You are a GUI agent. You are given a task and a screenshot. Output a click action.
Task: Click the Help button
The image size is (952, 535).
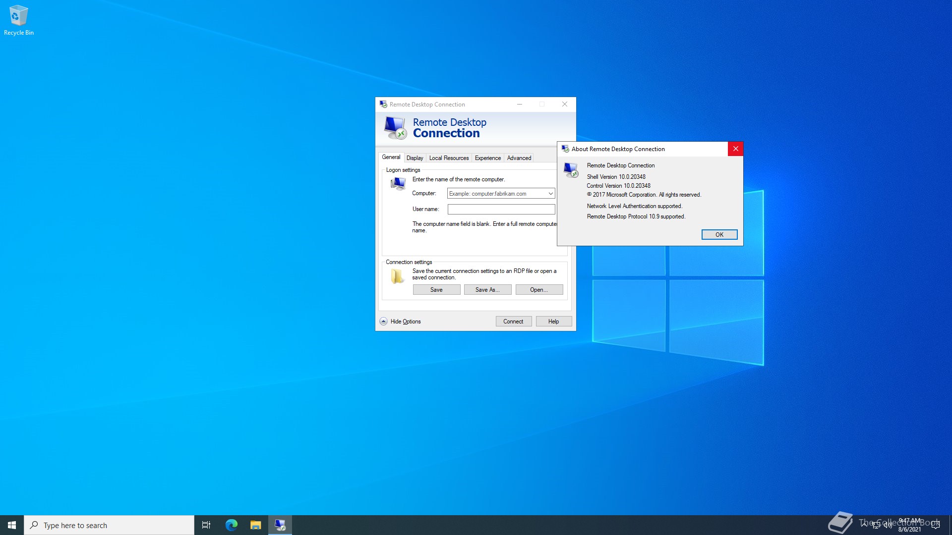click(x=553, y=321)
